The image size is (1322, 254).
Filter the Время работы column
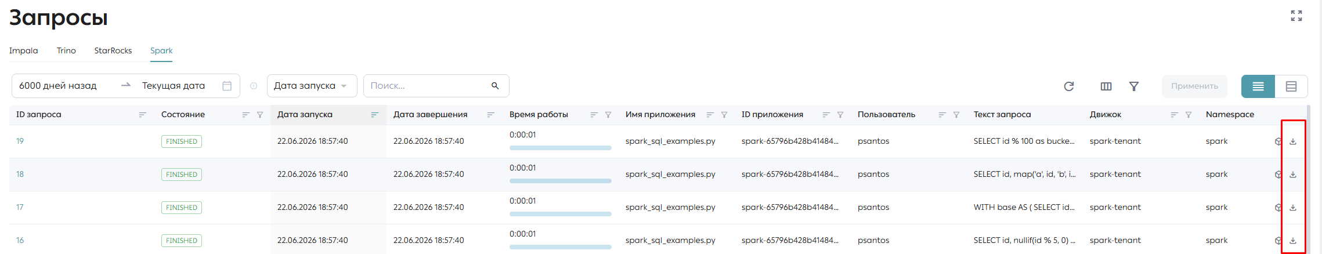608,115
